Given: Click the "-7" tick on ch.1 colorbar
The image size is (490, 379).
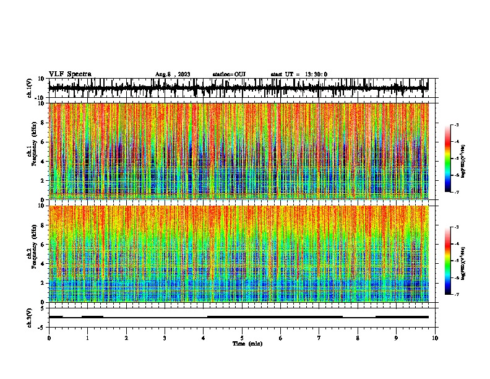Looking at the screenshot, I should [457, 193].
